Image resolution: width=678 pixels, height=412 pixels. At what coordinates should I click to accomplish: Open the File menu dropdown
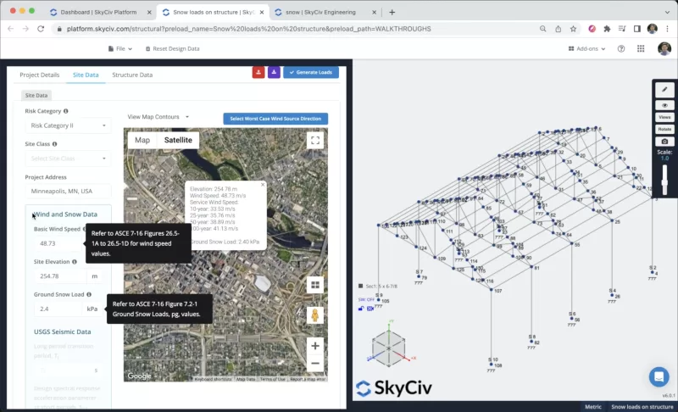[x=120, y=49]
